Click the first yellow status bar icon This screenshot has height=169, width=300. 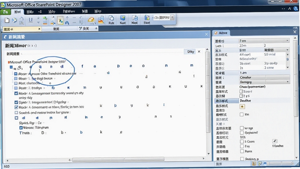pos(254,163)
